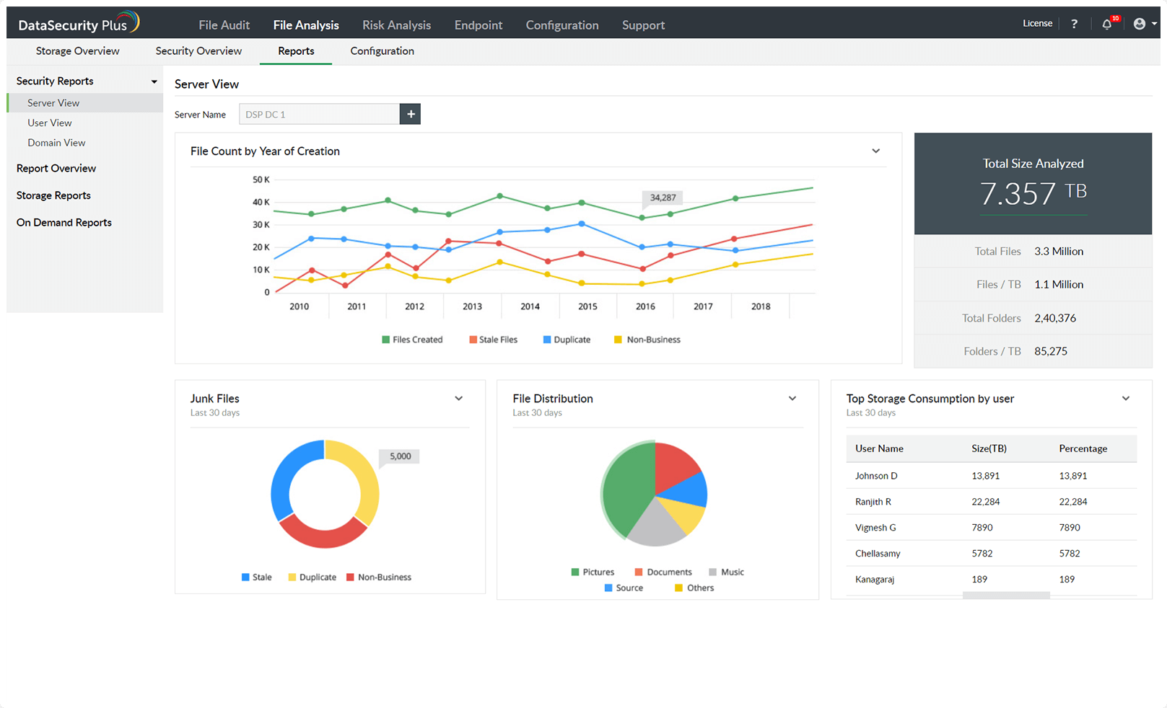Expand the File Count by Year chevron

875,151
